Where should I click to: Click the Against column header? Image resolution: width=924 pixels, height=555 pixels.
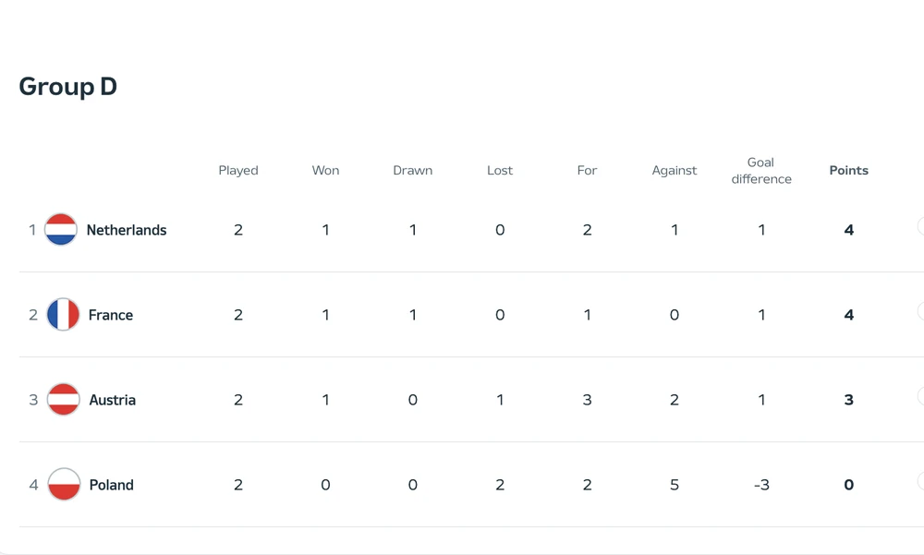click(x=675, y=171)
